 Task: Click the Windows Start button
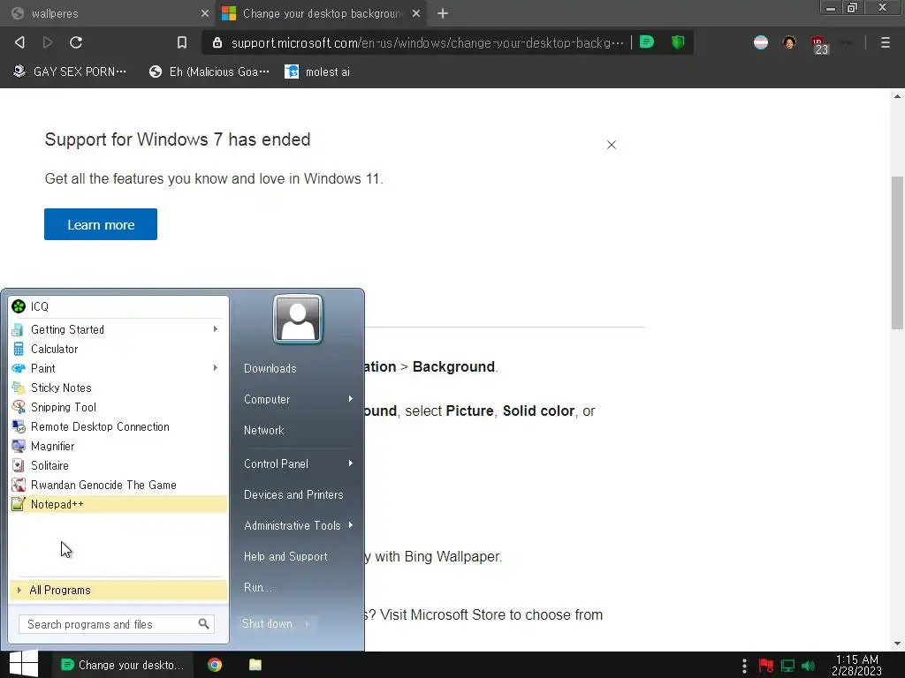point(23,665)
